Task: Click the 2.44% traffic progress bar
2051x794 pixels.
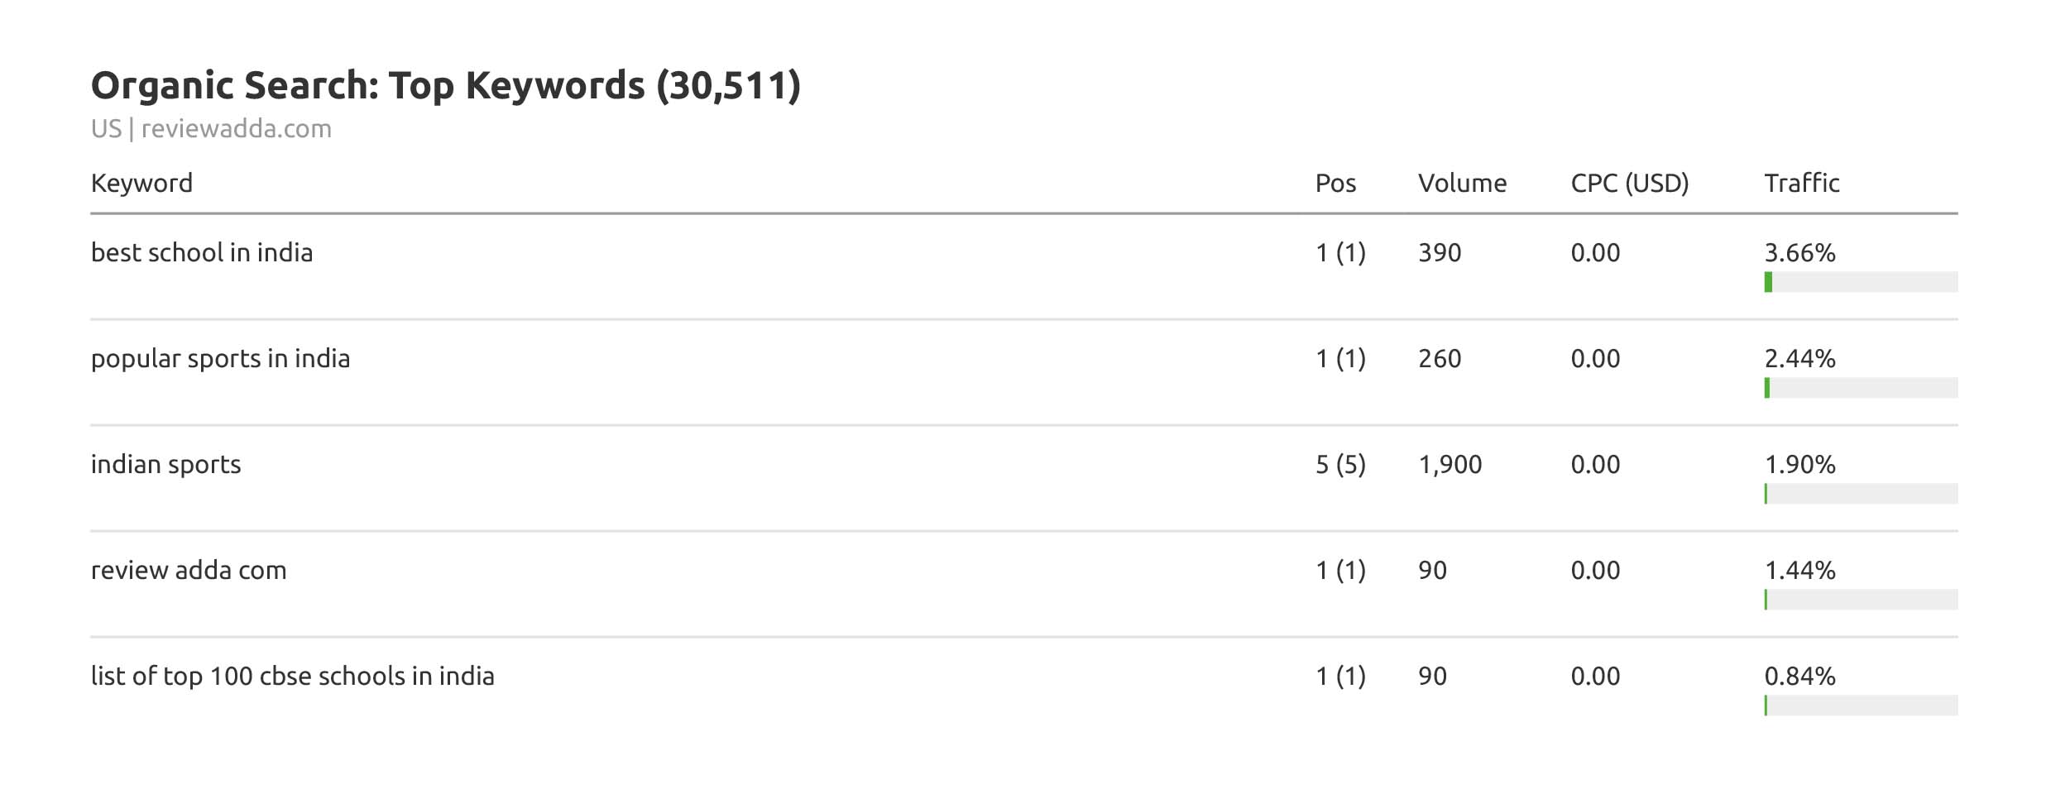Action: pyautogui.click(x=1860, y=388)
